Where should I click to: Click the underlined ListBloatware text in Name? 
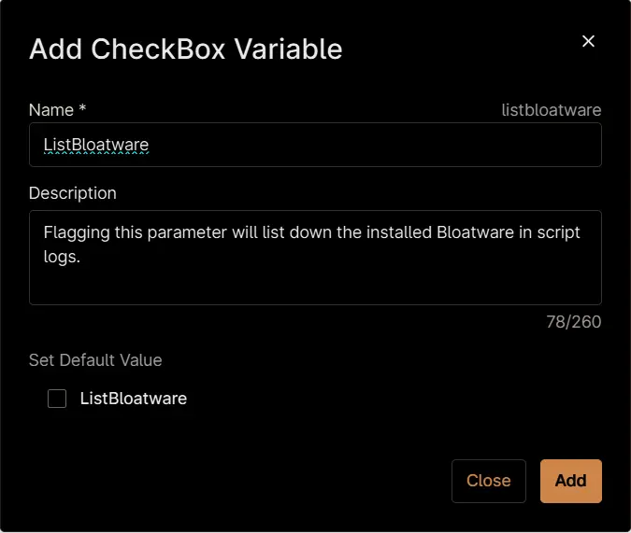pos(96,145)
